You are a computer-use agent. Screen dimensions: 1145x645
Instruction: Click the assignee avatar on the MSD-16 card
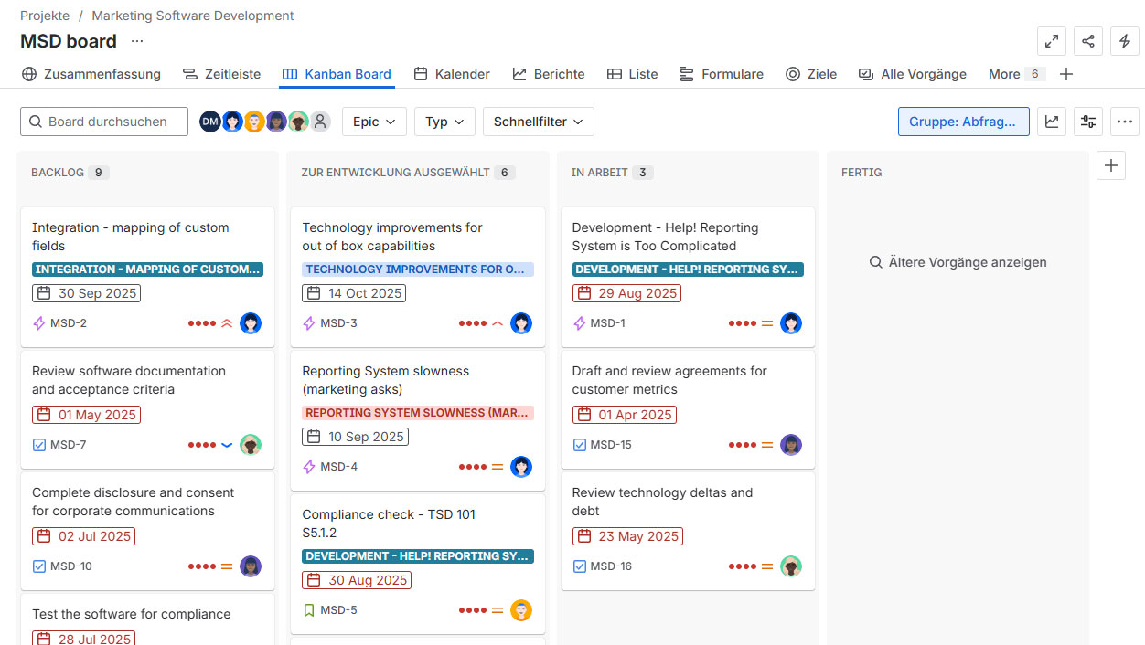pos(791,566)
